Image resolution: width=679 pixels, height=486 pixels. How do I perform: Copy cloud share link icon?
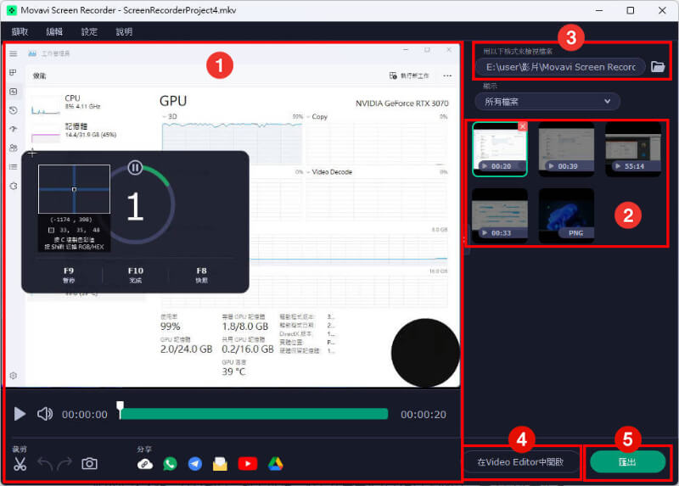[x=145, y=464]
